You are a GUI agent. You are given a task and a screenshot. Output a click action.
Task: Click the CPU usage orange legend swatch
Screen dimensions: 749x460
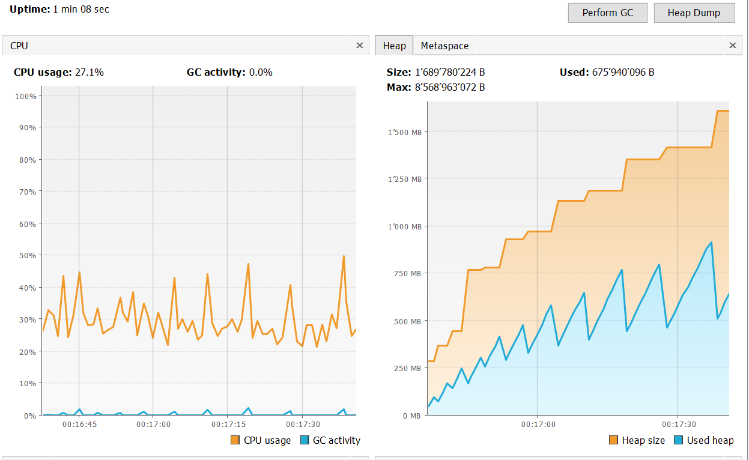click(x=235, y=440)
